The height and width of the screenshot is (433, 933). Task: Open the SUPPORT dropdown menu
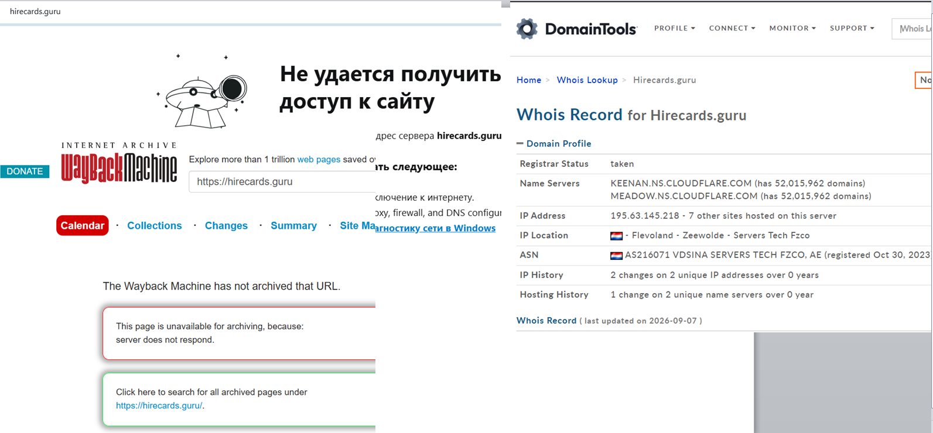click(x=852, y=28)
